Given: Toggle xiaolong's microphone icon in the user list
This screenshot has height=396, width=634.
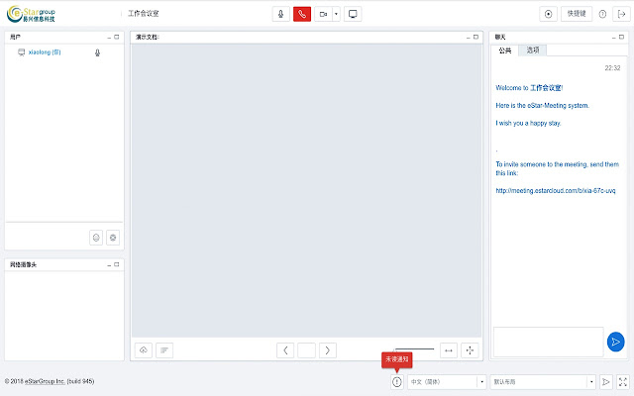Looking at the screenshot, I should tap(97, 52).
